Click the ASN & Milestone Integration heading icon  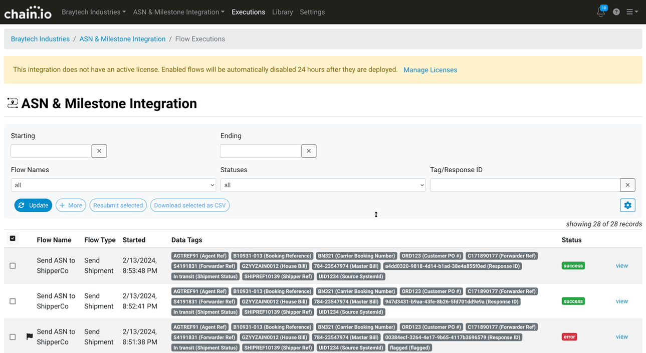(x=13, y=104)
